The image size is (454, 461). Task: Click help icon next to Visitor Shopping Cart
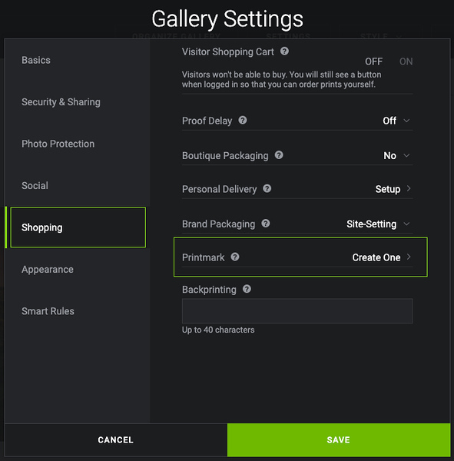(284, 51)
